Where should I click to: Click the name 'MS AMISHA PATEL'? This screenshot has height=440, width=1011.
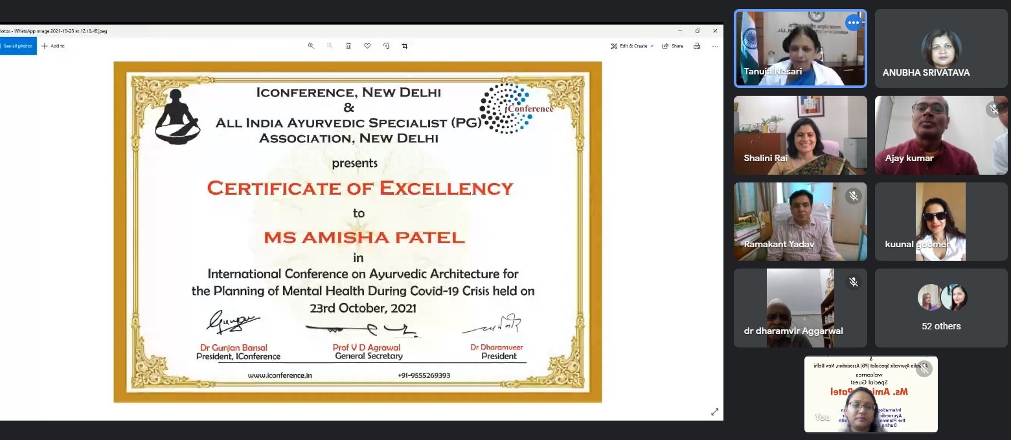(x=364, y=237)
